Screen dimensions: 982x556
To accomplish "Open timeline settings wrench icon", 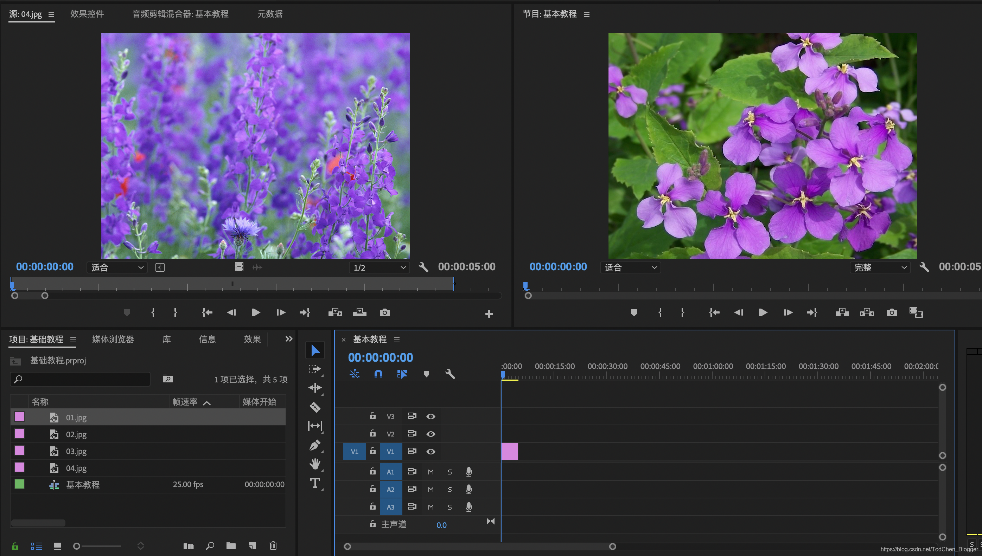I will click(450, 374).
